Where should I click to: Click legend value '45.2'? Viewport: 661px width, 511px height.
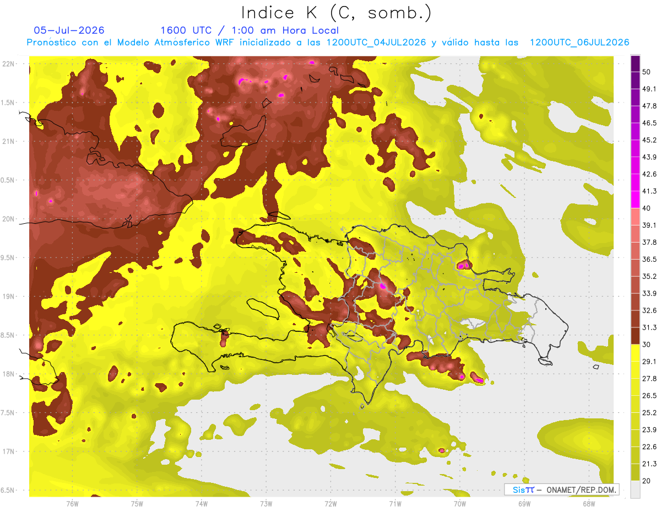click(x=650, y=140)
